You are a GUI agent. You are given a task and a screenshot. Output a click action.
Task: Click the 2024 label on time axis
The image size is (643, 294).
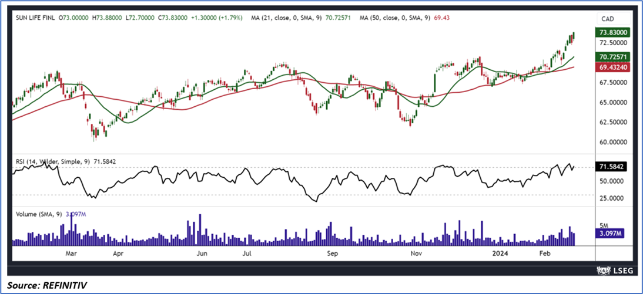point(501,254)
